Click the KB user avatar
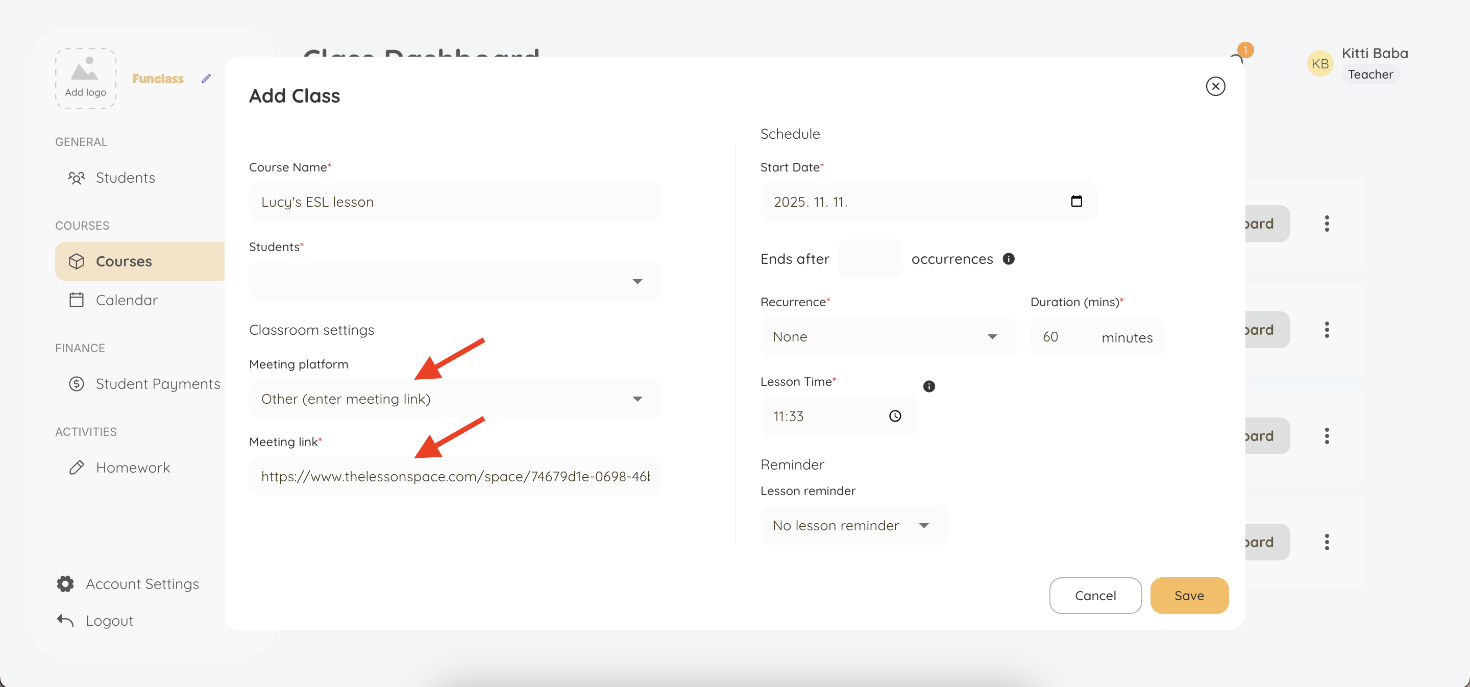Screen dimensions: 1470x687 (x=1319, y=64)
